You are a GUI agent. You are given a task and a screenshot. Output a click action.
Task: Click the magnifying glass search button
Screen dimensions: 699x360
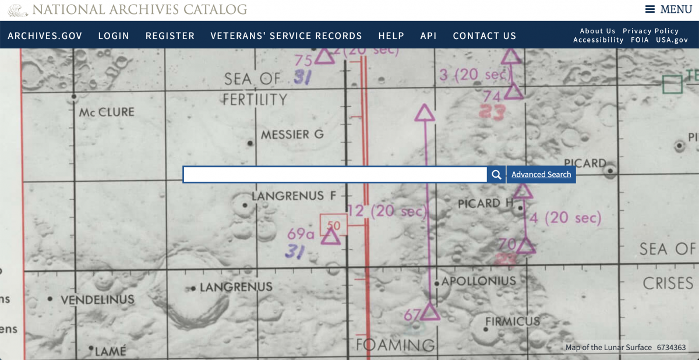coord(496,175)
